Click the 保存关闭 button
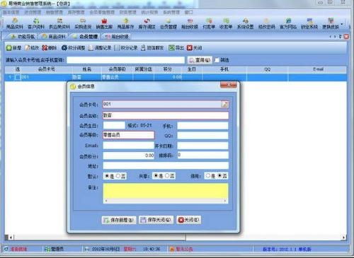 click(156, 220)
